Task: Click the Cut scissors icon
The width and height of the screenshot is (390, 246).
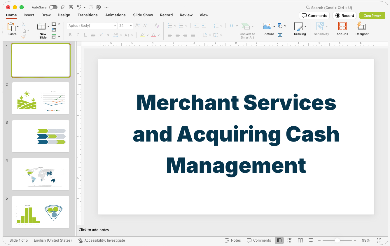Action: [x=23, y=24]
